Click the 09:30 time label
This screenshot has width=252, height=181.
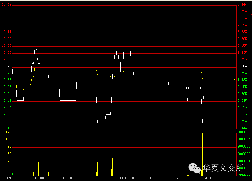(x=12, y=178)
